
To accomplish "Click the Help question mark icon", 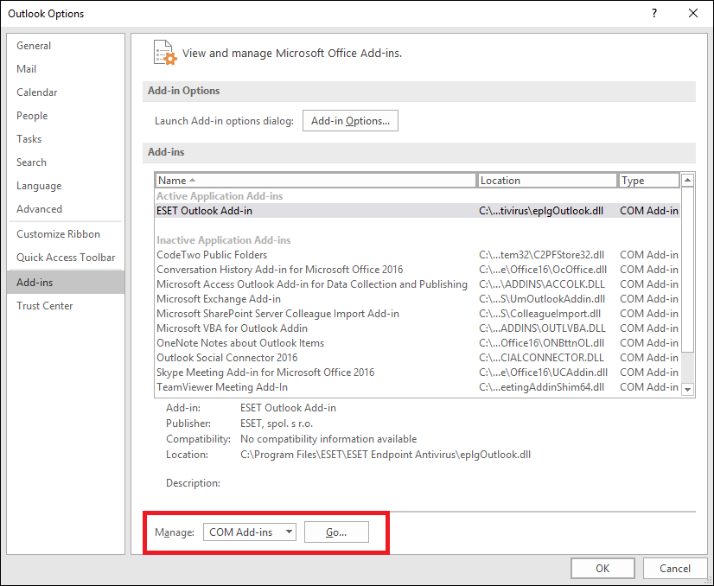I will (654, 13).
